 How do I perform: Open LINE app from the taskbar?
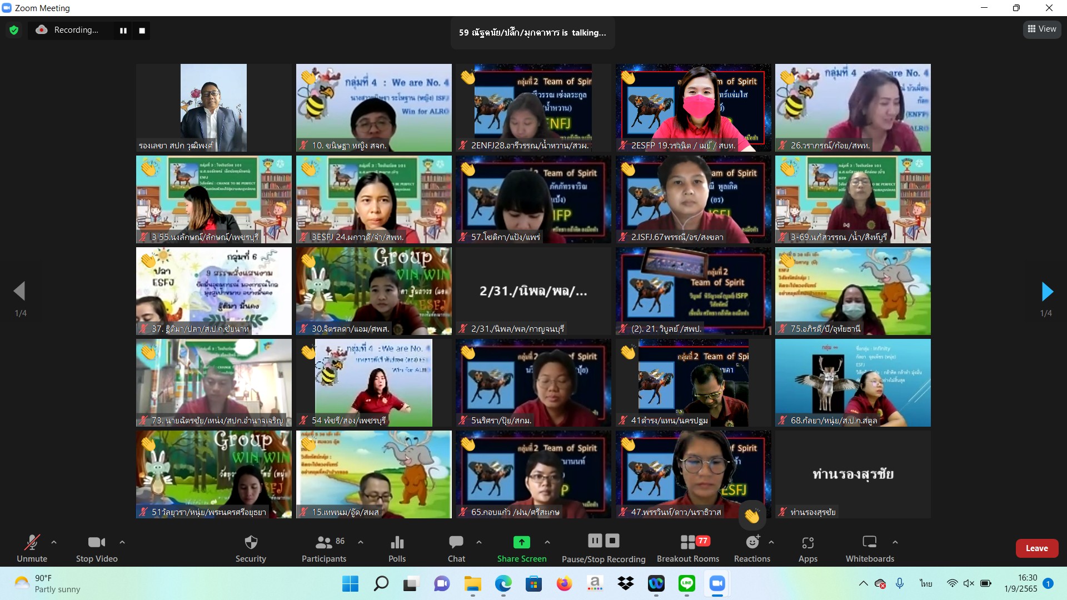[687, 583]
